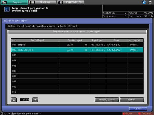Screen dimensions: 154x115
Task: Open the RECUPERAR HDD tab
Action: (x=71, y=2)
